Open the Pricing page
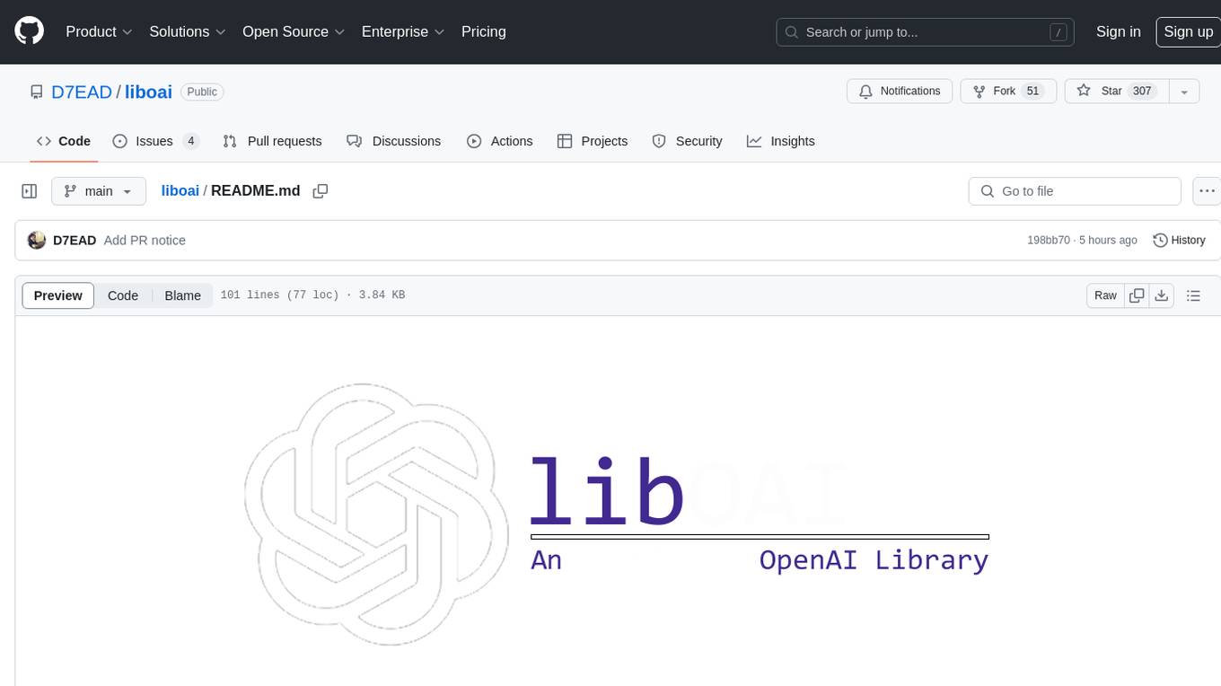Screen dimensions: 1221x686 tap(484, 31)
